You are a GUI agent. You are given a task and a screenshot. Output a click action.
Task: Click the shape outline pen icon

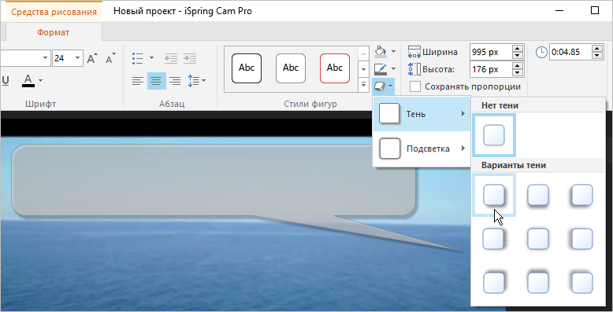pyautogui.click(x=381, y=69)
